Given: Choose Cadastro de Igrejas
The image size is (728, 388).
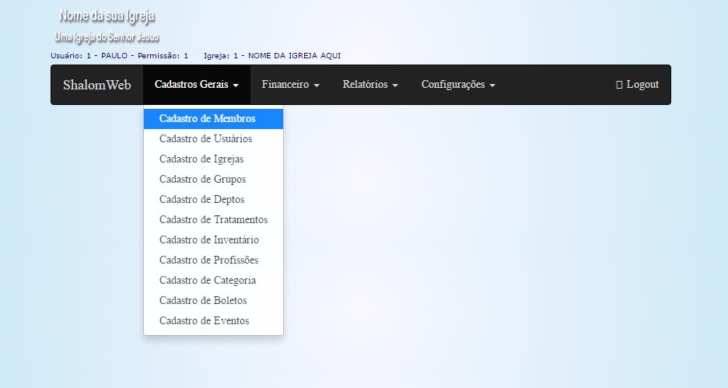Looking at the screenshot, I should [x=214, y=159].
